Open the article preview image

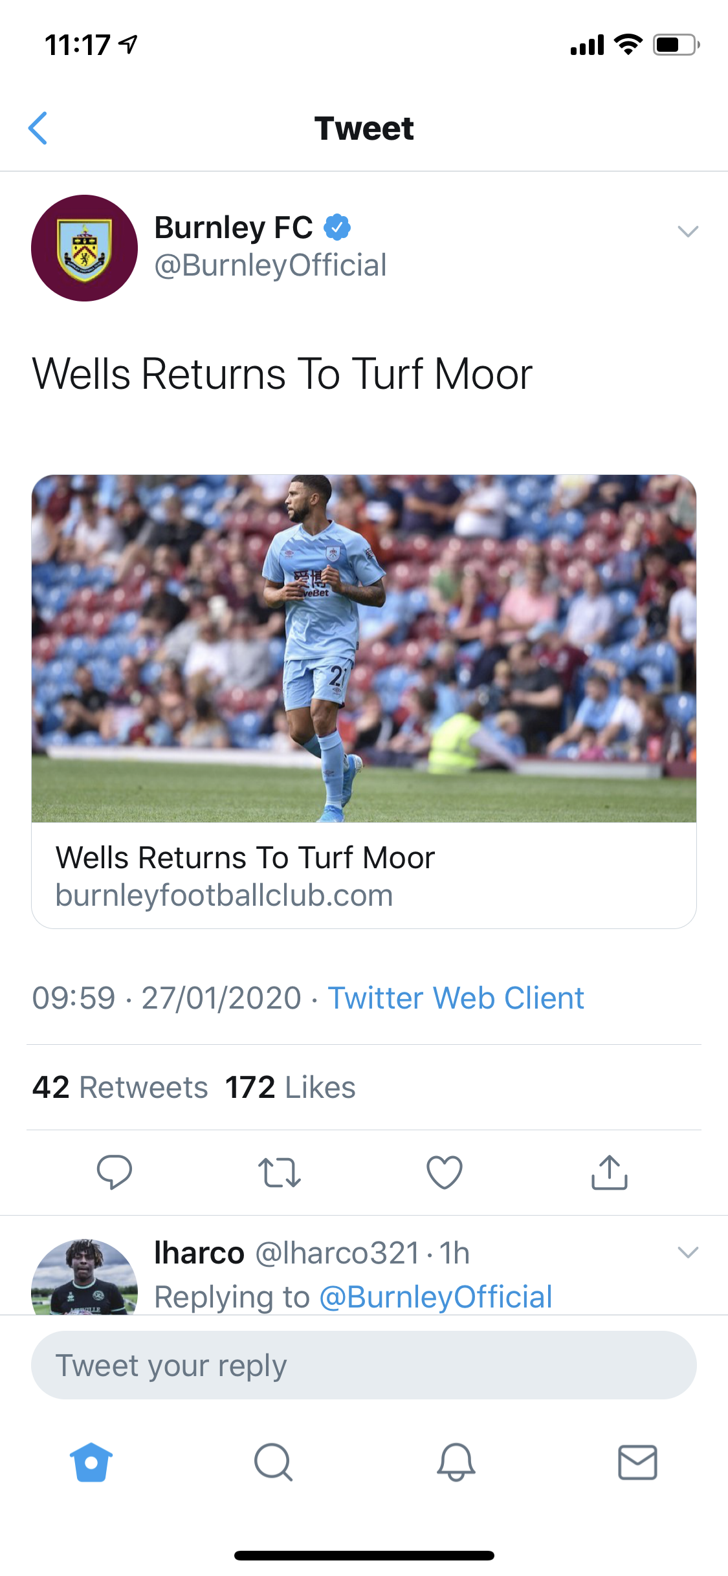[x=364, y=648]
